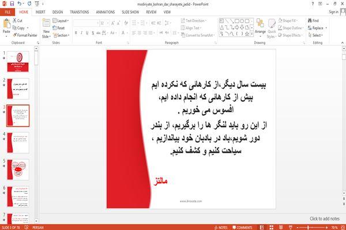The image size is (346, 230).
Task: Insert a New Slide
Action: pyautogui.click(x=46, y=29)
